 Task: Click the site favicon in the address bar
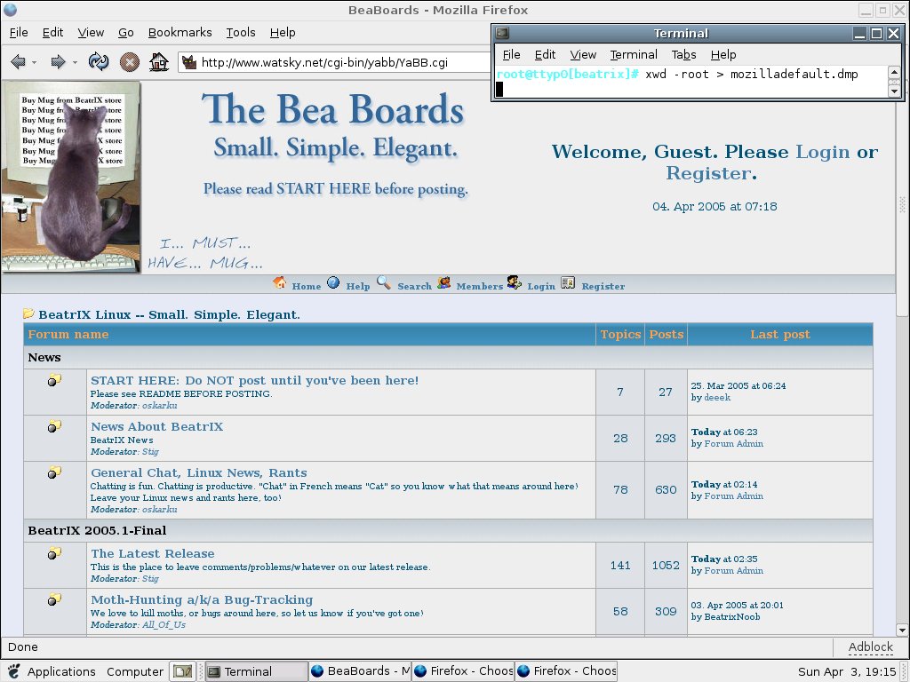pyautogui.click(x=189, y=62)
